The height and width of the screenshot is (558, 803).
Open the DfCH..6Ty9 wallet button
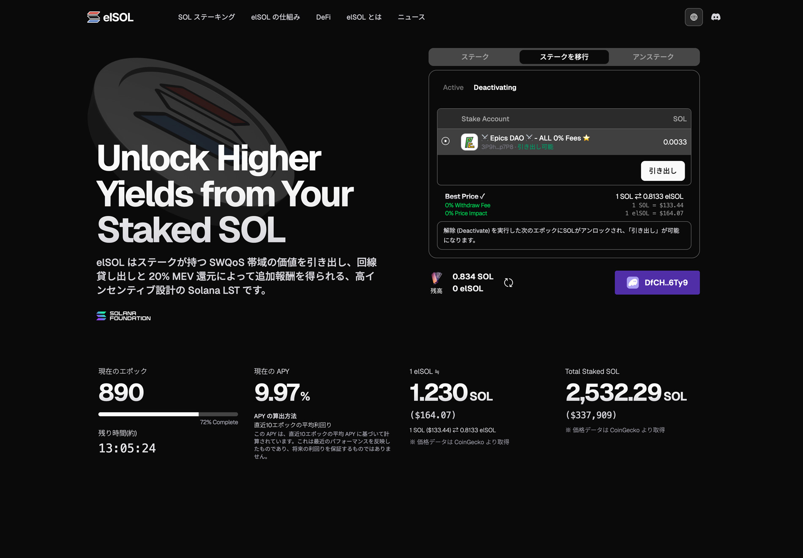[x=657, y=283]
